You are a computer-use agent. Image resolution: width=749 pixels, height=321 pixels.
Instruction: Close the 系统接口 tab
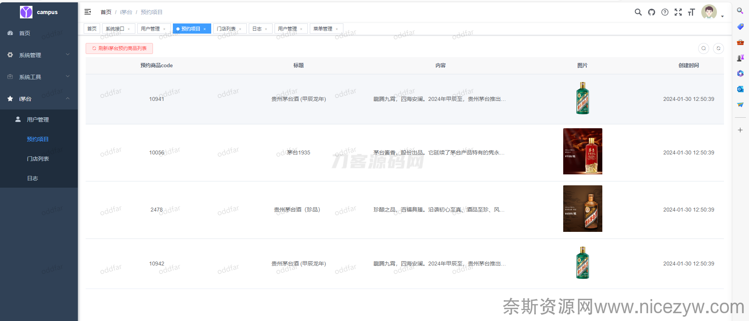129,29
